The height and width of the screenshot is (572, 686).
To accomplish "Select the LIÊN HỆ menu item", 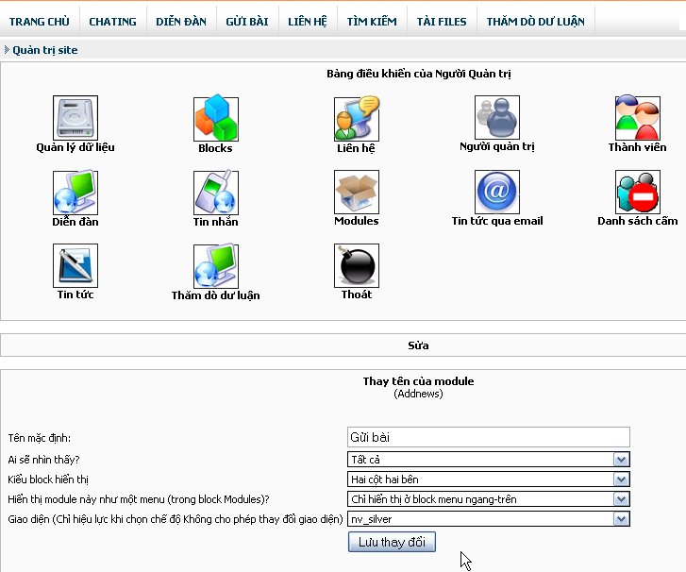I will coord(308,22).
